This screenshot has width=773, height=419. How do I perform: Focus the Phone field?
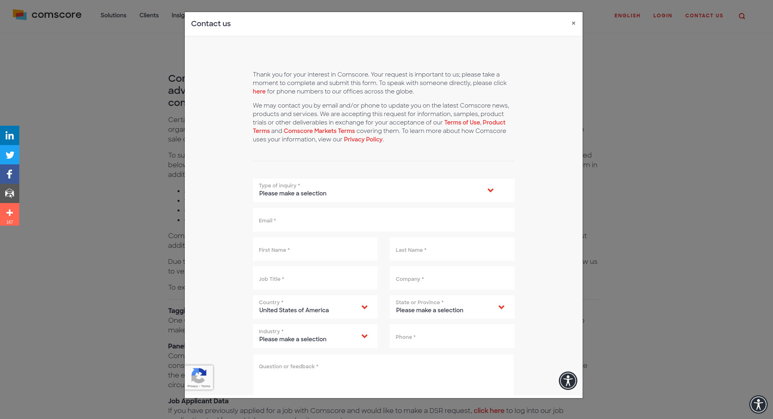(452, 336)
